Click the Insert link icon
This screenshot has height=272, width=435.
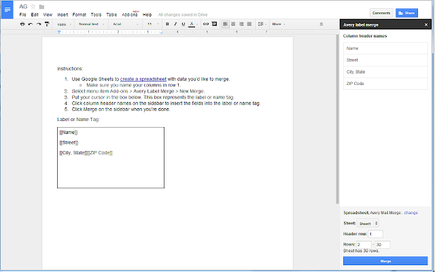[205, 24]
